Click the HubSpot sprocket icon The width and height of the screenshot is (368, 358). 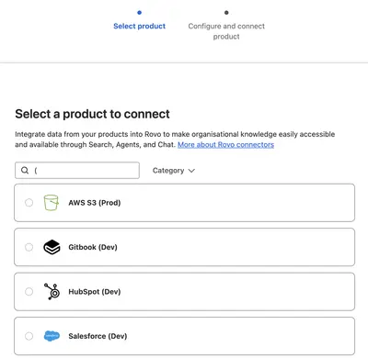point(52,291)
